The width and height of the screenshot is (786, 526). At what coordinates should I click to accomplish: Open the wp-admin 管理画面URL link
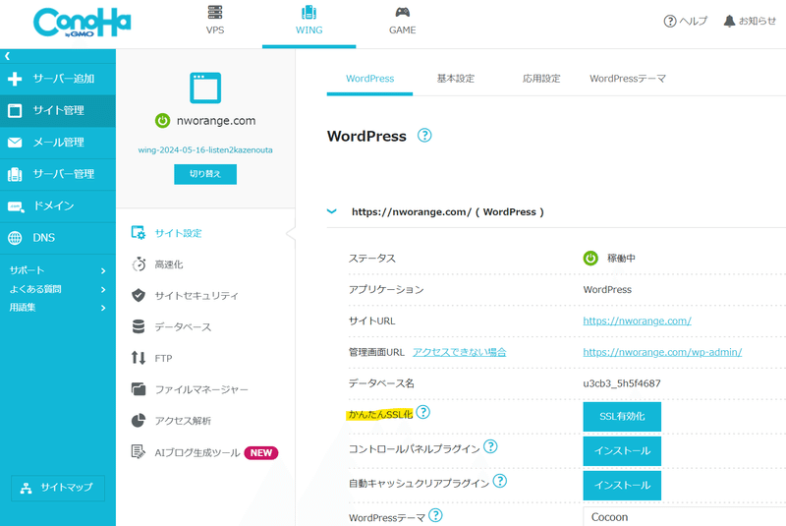(662, 353)
